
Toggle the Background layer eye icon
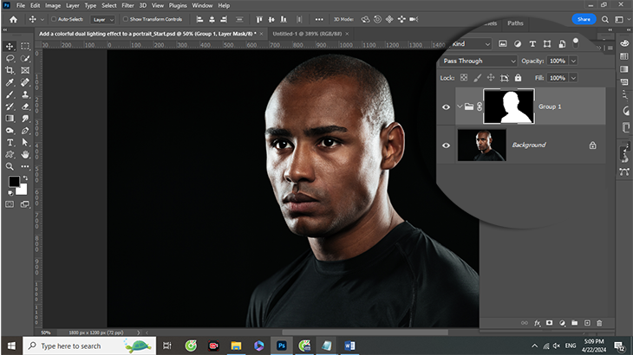(x=447, y=145)
